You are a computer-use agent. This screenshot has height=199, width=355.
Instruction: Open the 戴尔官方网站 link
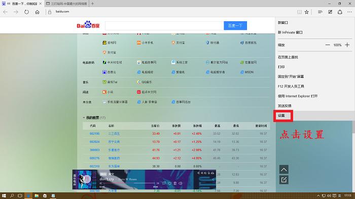click(217, 62)
